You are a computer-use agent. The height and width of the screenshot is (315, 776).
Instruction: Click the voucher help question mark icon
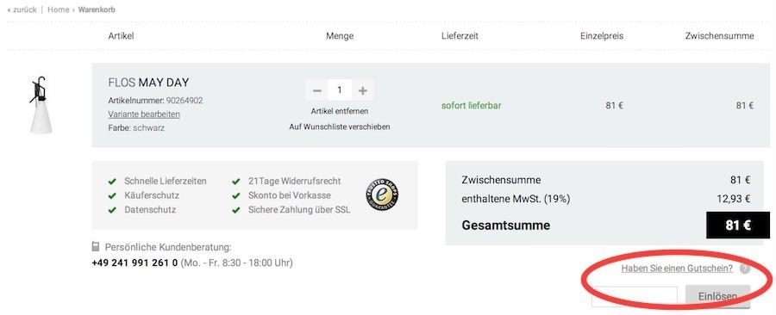point(745,269)
